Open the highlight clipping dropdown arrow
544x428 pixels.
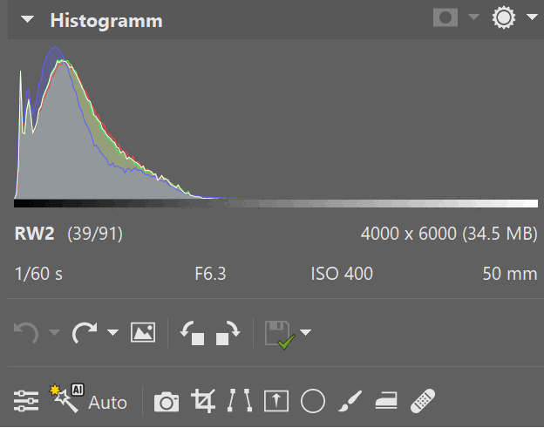point(532,17)
